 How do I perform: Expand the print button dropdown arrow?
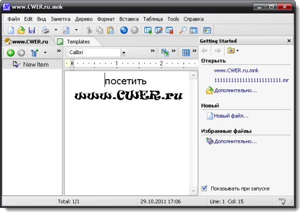click(56, 30)
